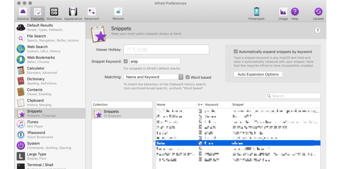The width and height of the screenshot is (339, 169).
Task: Click the round question mark help button
Action: tap(317, 30)
